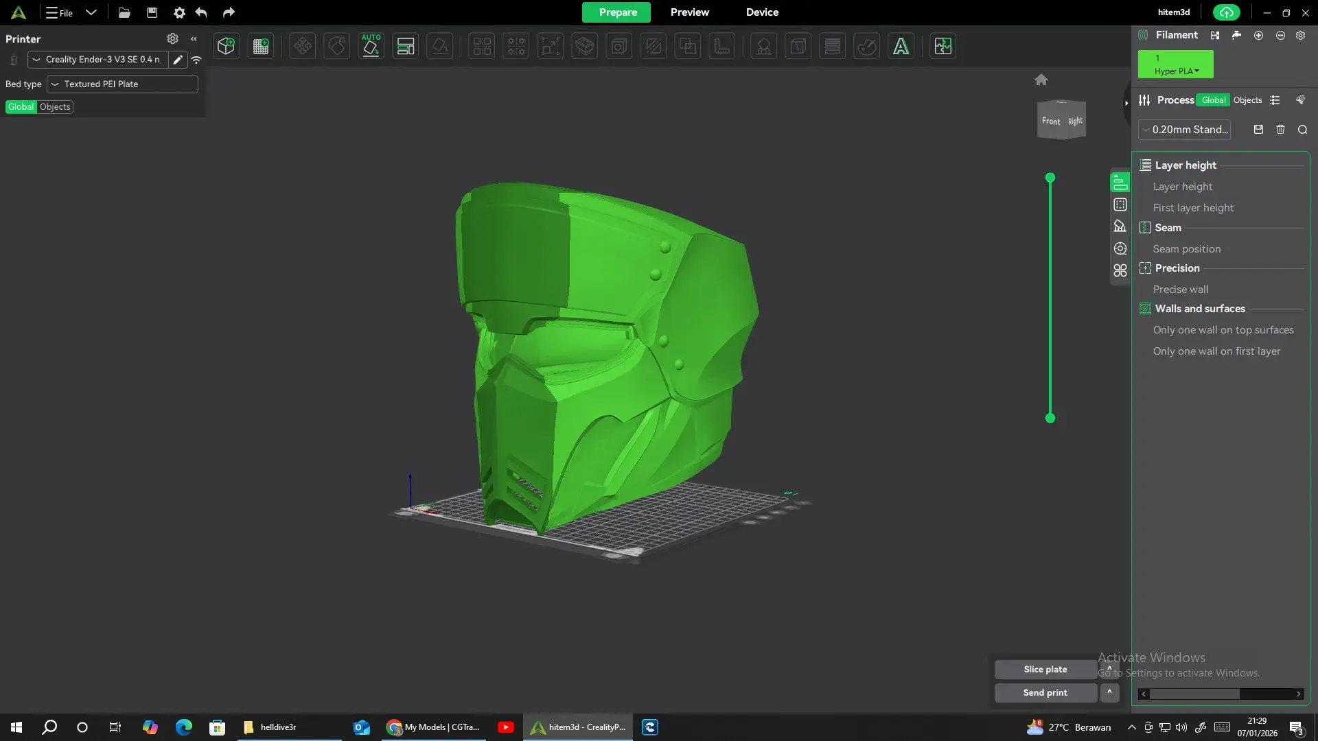Open the 0.20mm Standard process dropdown
Image resolution: width=1318 pixels, height=741 pixels.
[1184, 130]
